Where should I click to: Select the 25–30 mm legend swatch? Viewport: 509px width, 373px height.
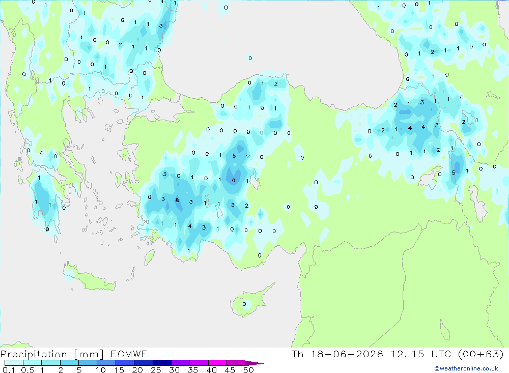pos(162,363)
